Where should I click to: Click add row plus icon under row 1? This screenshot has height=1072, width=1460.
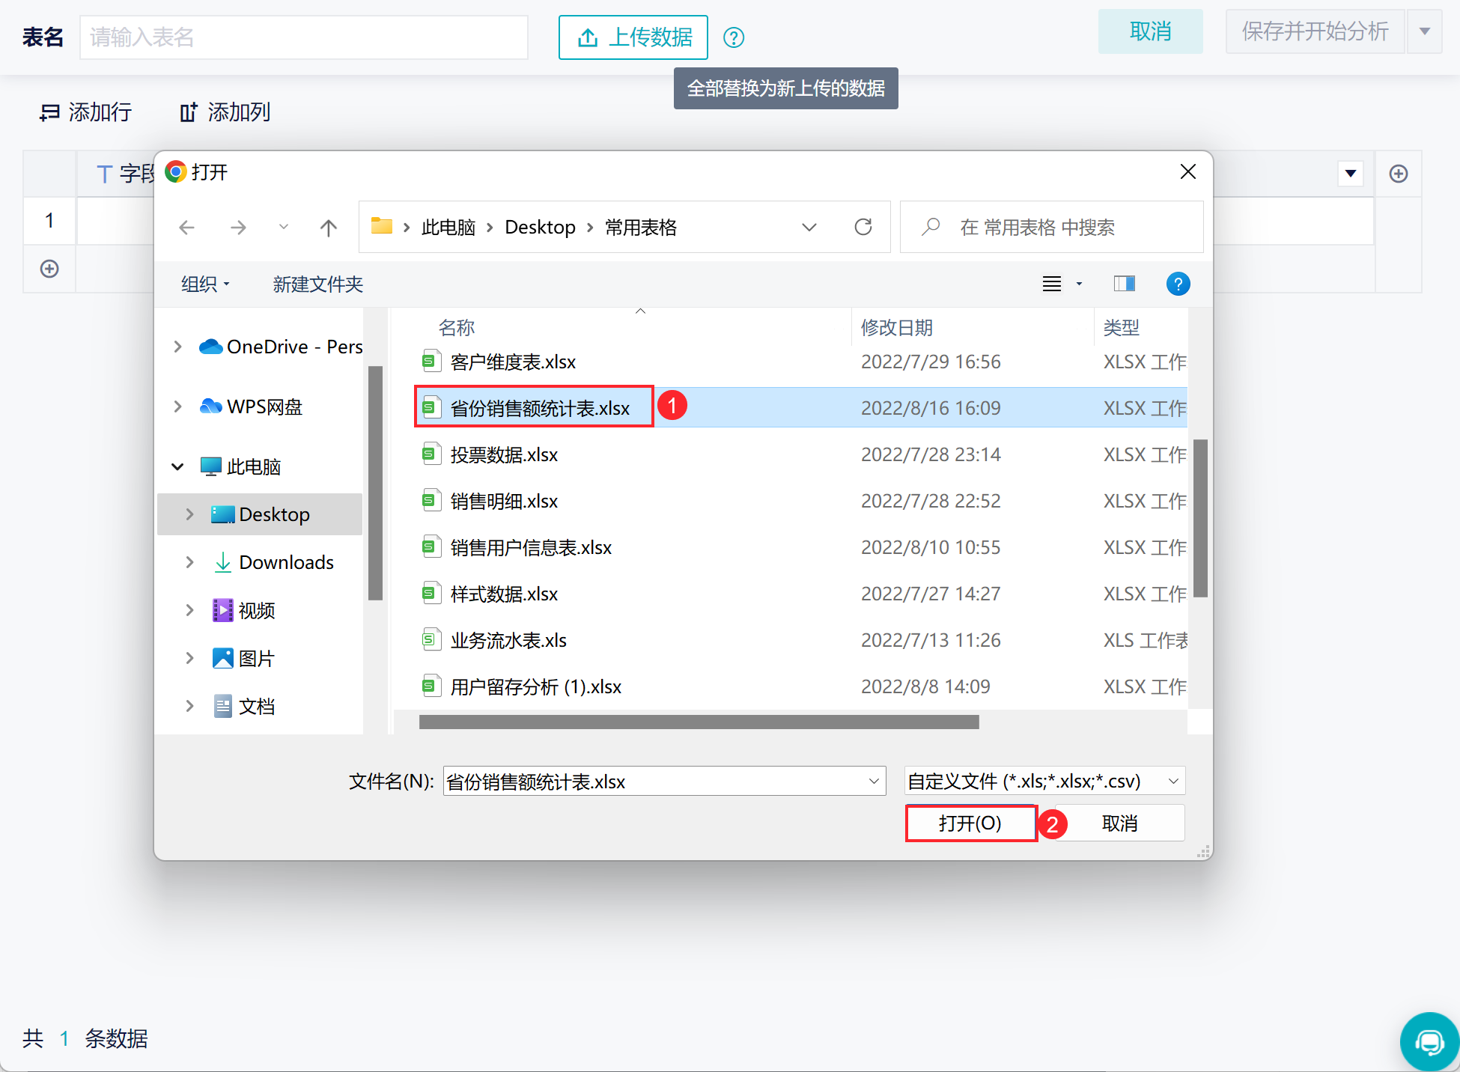pyautogui.click(x=49, y=269)
